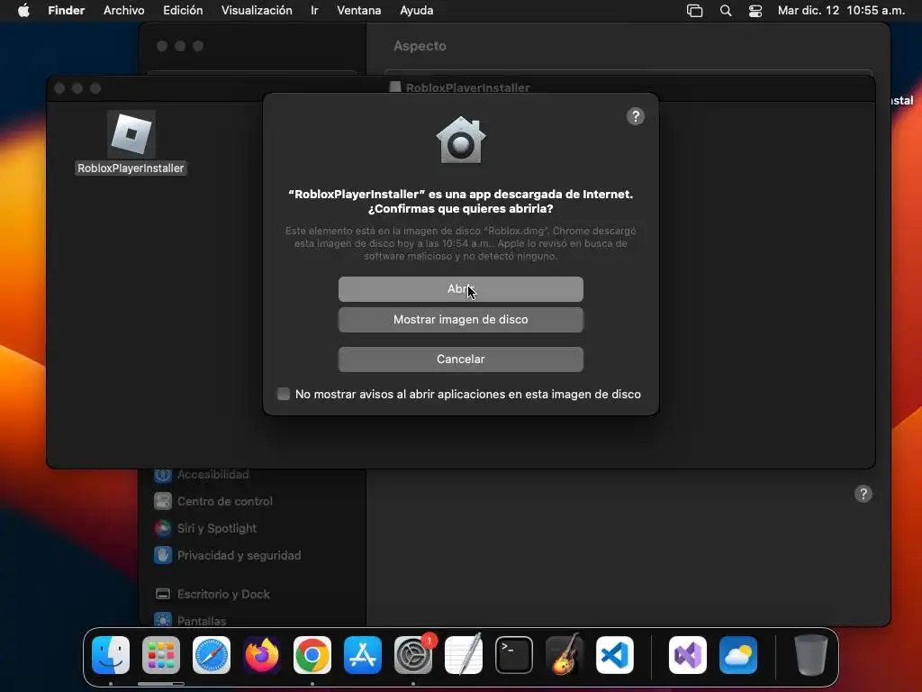Enable No mostrar avisos checkbox
Viewport: 922px width, 692px height.
[284, 394]
